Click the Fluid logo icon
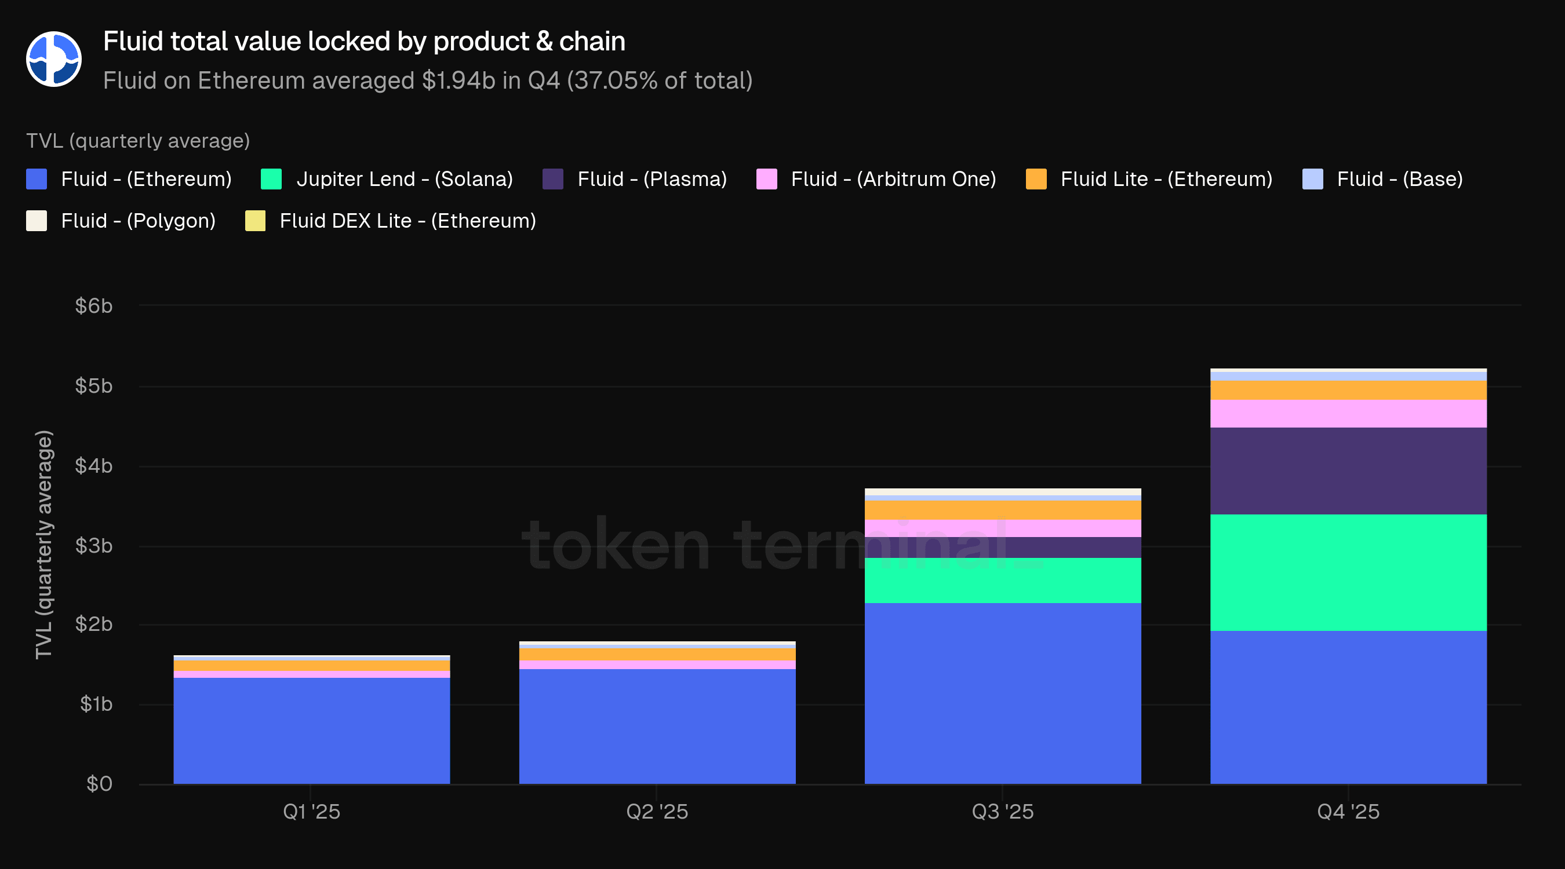Image resolution: width=1565 pixels, height=869 pixels. click(53, 59)
